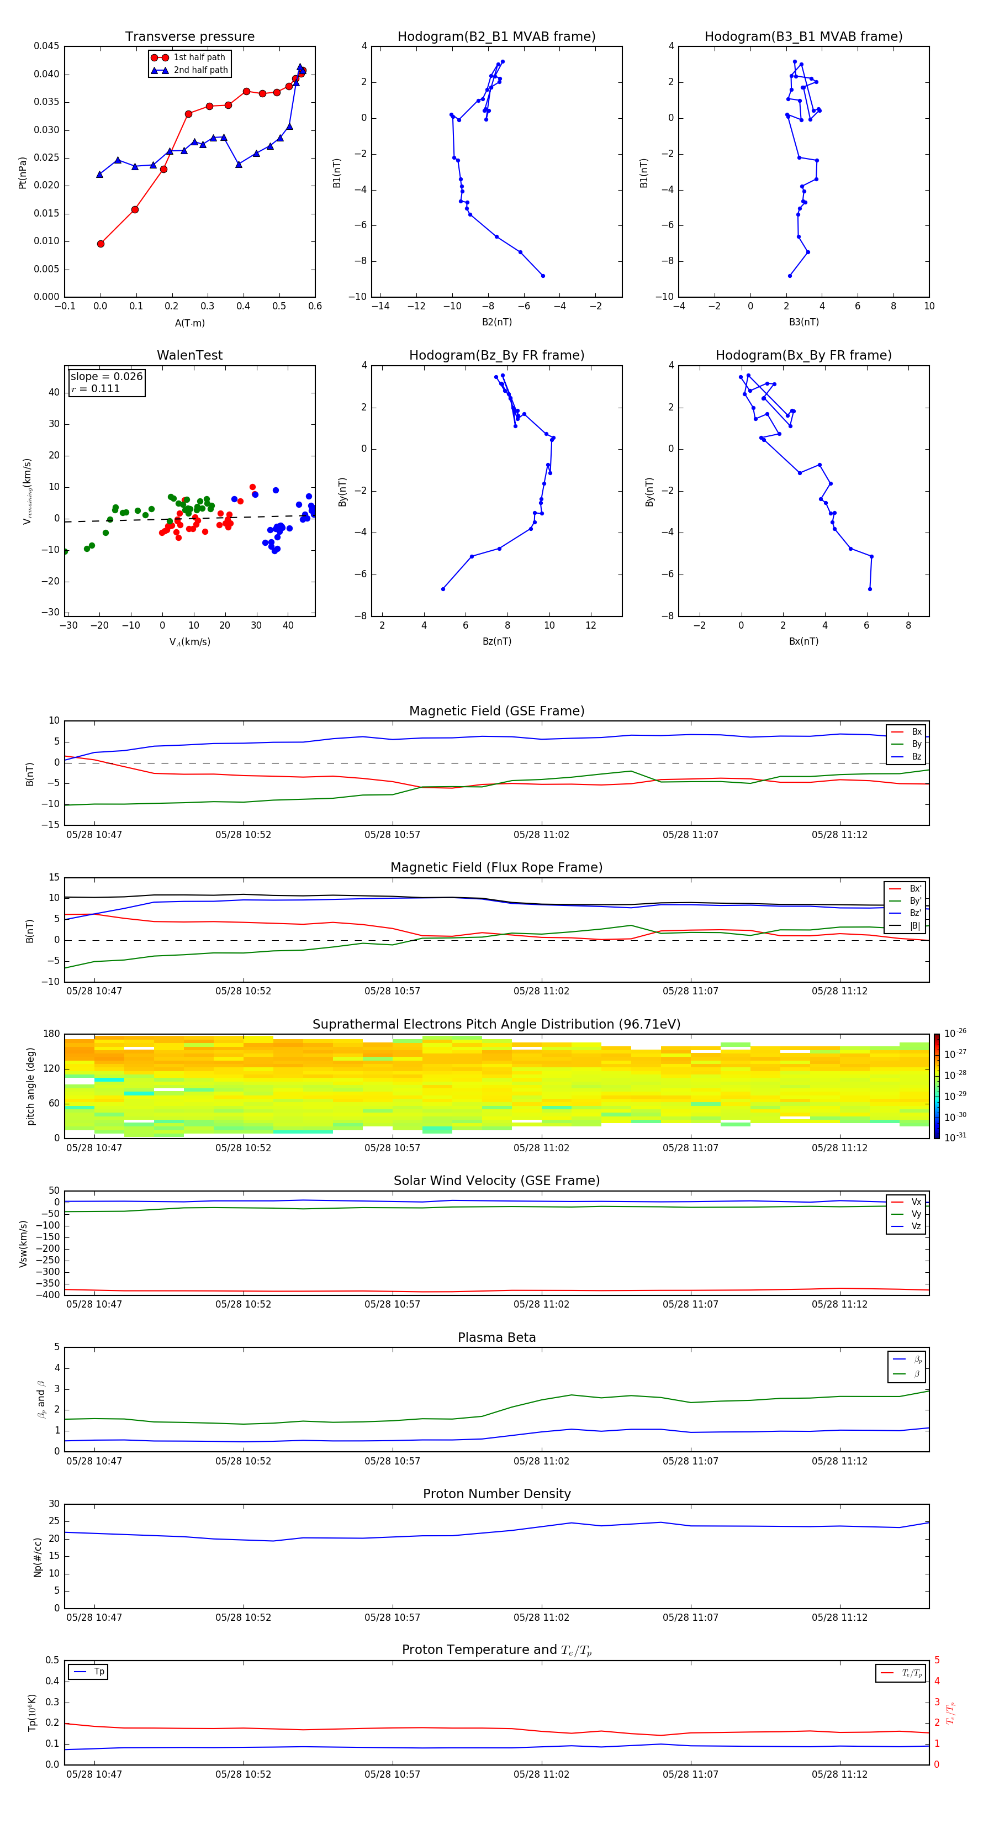Select the Suprathermal Electrons Pitch Angle Distribution title
Screen dimensions: 994x1823
pos(496,1025)
